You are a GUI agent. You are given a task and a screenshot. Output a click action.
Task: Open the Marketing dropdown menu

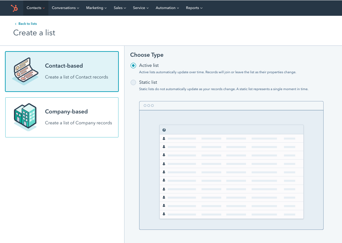tap(96, 8)
